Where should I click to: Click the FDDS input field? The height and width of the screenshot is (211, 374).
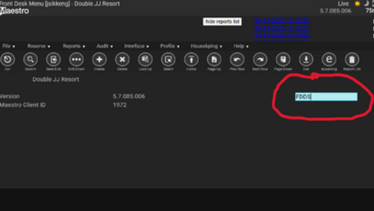(326, 97)
